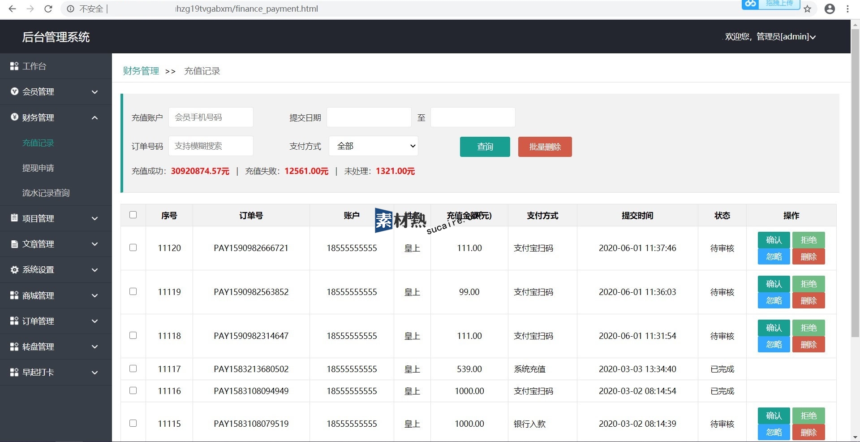The image size is (860, 442).
Task: Bookmark this page with star icon
Action: (807, 9)
